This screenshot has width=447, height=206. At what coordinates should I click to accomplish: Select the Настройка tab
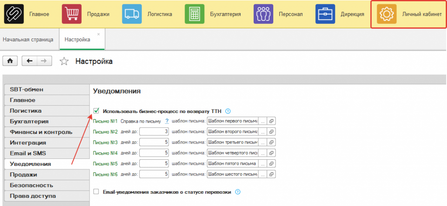(x=82, y=40)
